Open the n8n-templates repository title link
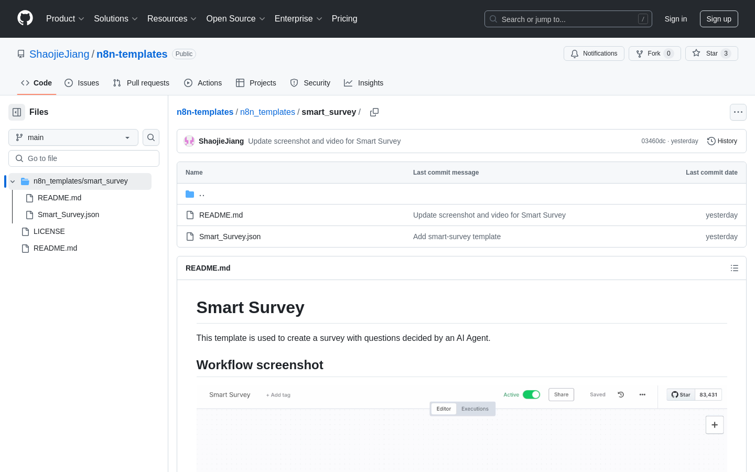 pos(132,54)
